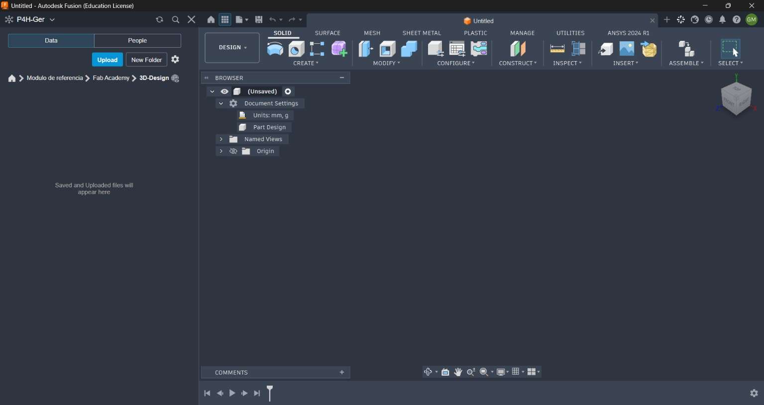Expand the Named Views folder
The width and height of the screenshot is (764, 405).
point(221,139)
